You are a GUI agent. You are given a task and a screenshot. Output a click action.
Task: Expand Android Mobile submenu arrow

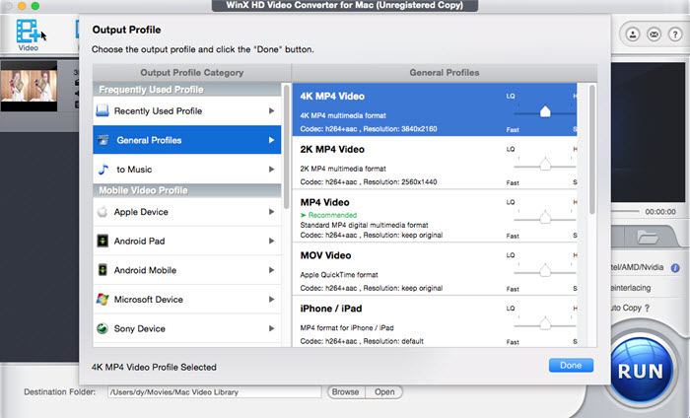[x=271, y=270]
